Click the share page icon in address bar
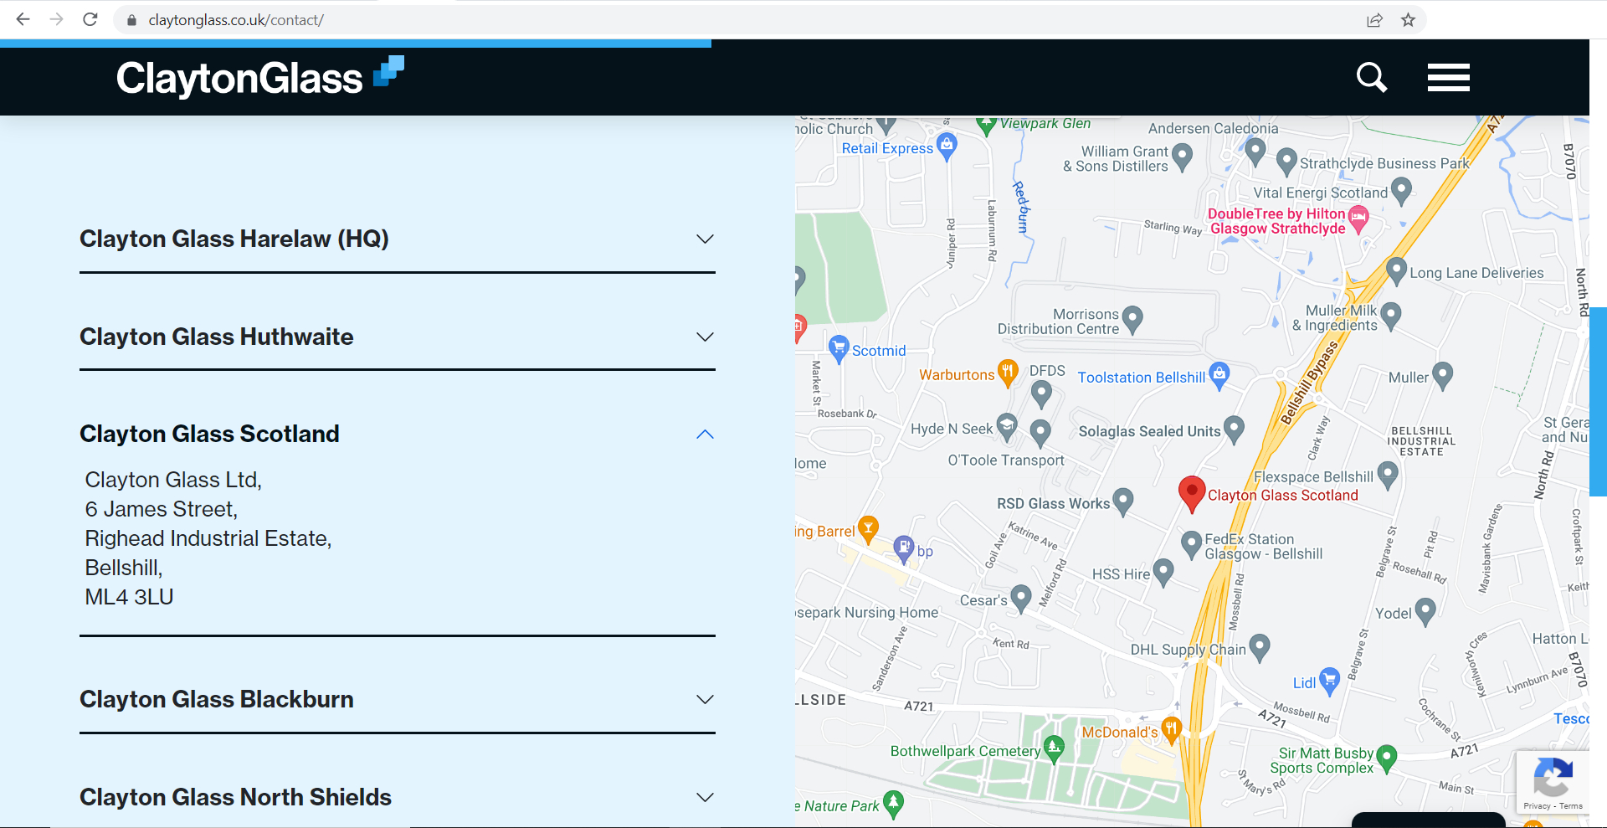This screenshot has width=1607, height=828. pyautogui.click(x=1374, y=20)
